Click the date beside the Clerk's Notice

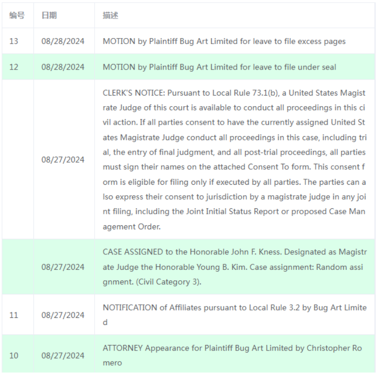click(63, 160)
